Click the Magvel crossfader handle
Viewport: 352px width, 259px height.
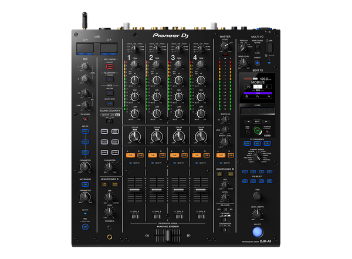tap(167, 236)
